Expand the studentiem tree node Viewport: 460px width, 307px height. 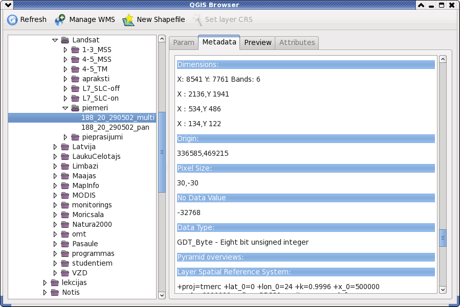55,263
